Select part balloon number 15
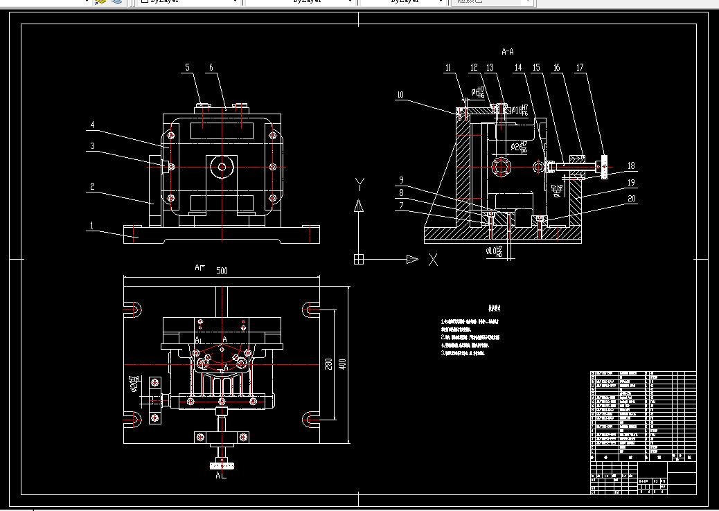 536,67
